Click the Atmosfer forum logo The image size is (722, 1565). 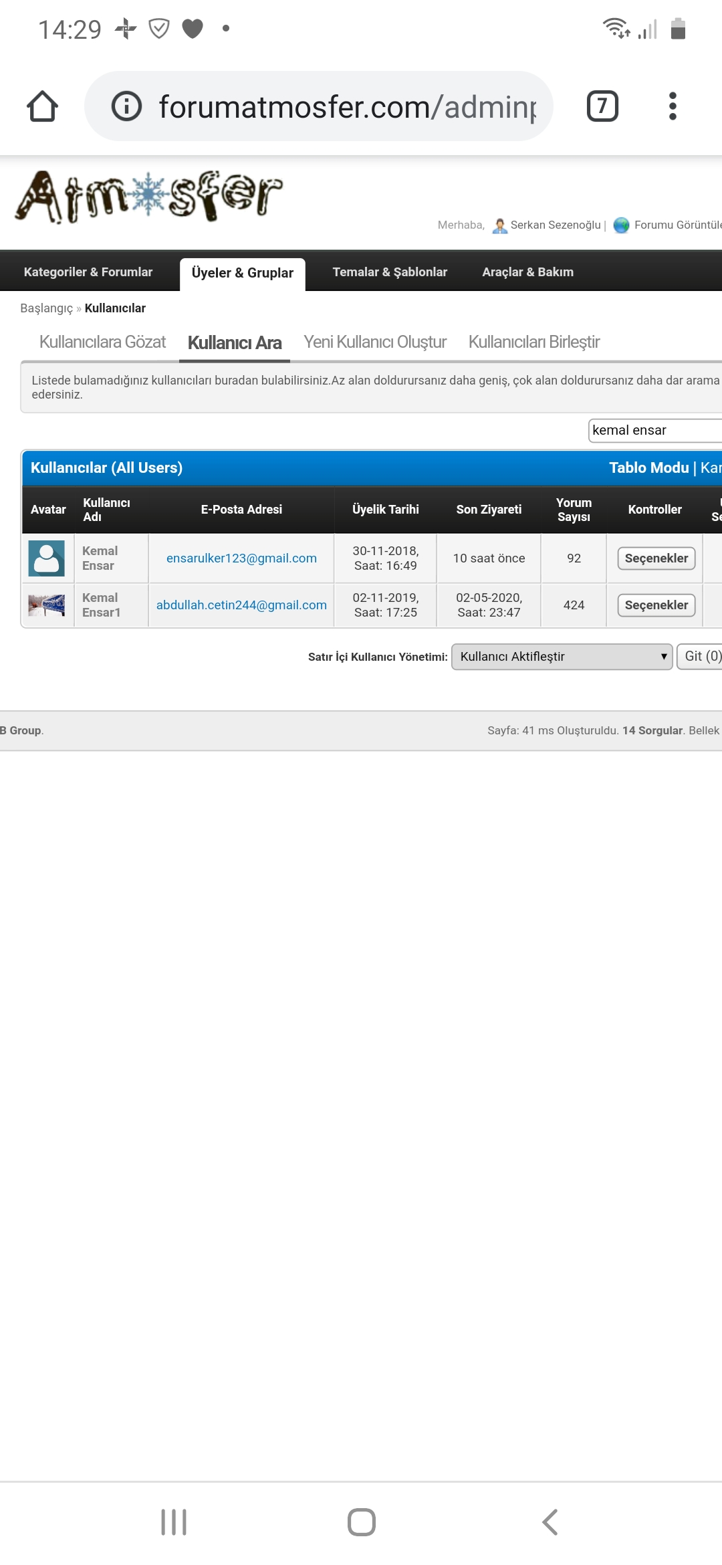(x=148, y=196)
